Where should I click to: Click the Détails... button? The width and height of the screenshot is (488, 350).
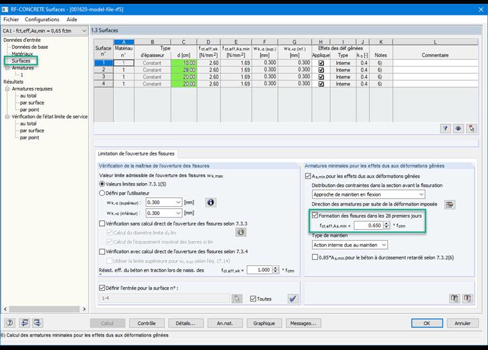coord(186,323)
